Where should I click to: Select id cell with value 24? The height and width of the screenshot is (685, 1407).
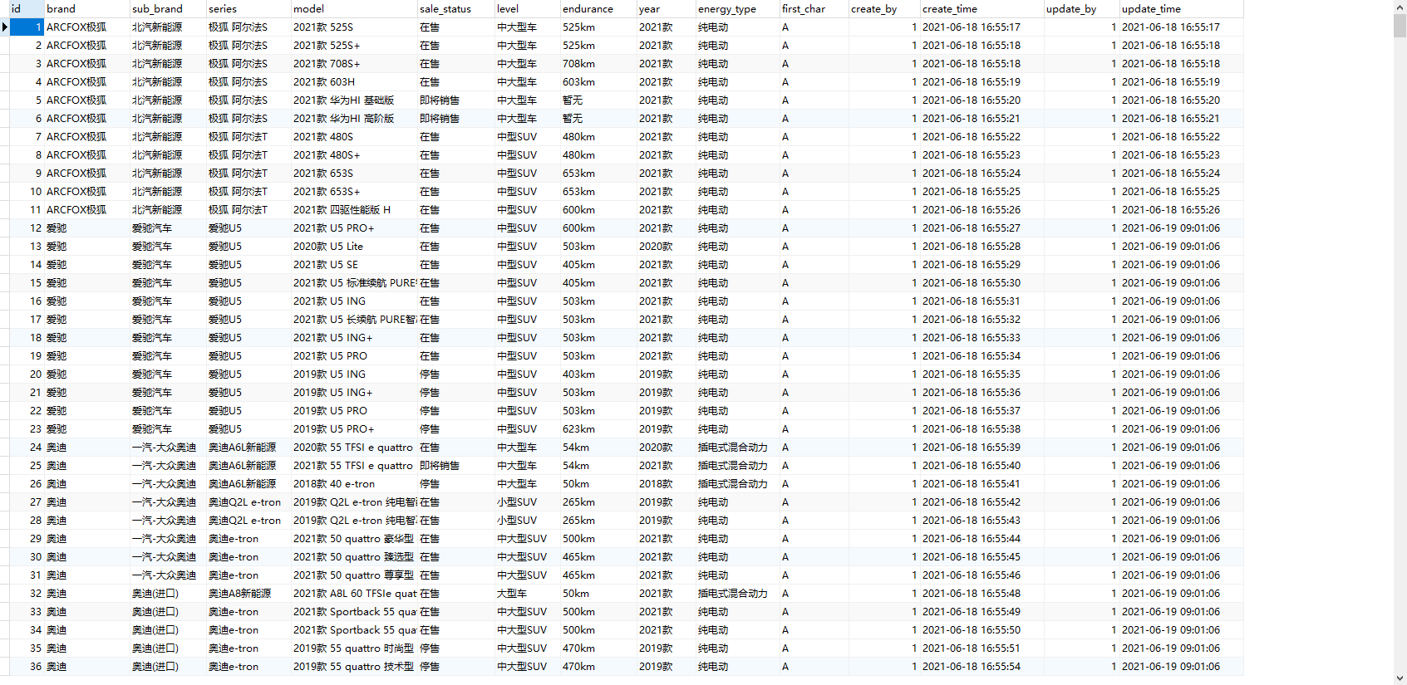(27, 448)
